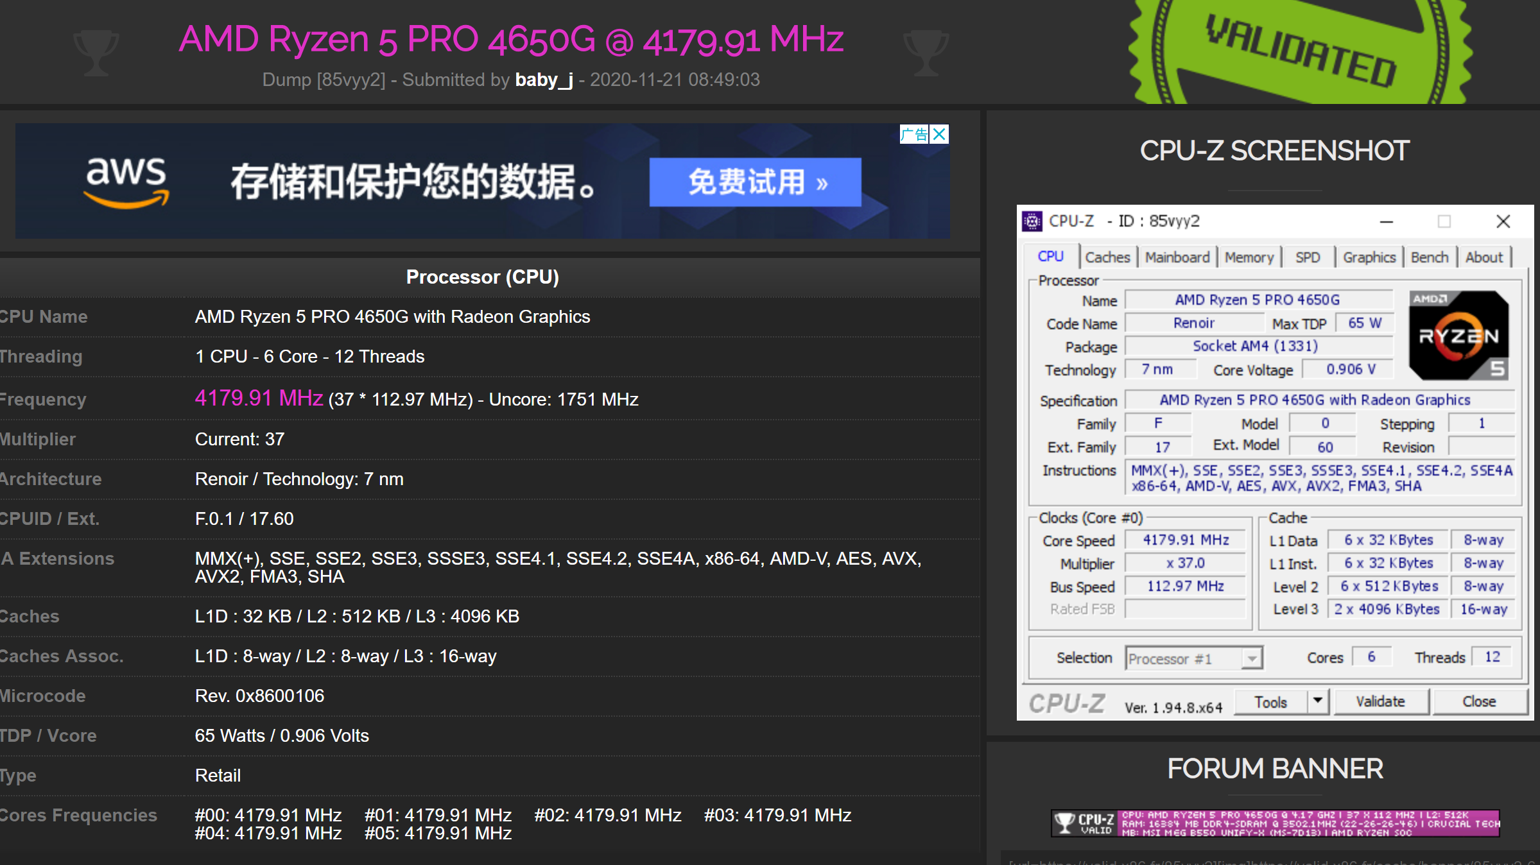The image size is (1540, 865).
Task: Switch to the Caches tab
Action: click(x=1107, y=257)
